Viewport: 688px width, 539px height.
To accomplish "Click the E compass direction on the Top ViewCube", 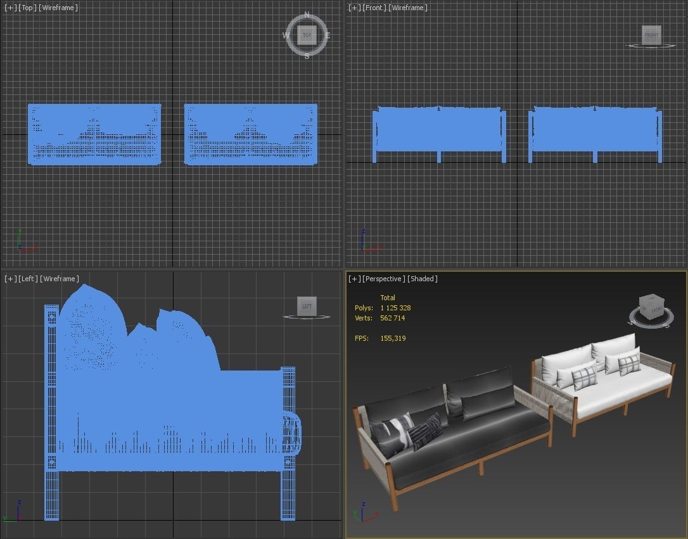I will coord(329,35).
